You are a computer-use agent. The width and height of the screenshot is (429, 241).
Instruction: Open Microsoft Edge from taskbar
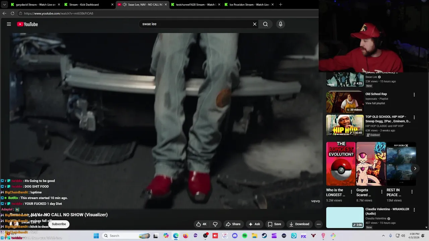coord(176,236)
